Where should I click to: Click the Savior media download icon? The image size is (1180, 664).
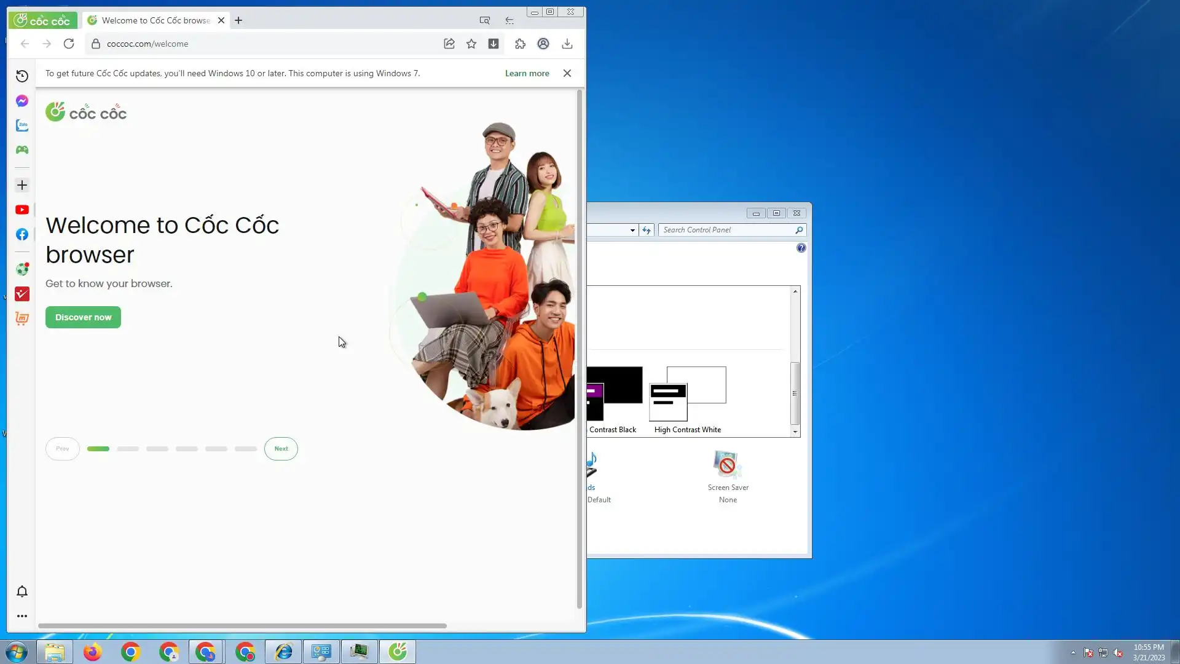pos(494,44)
